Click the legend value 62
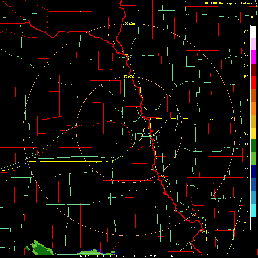 (246, 43)
